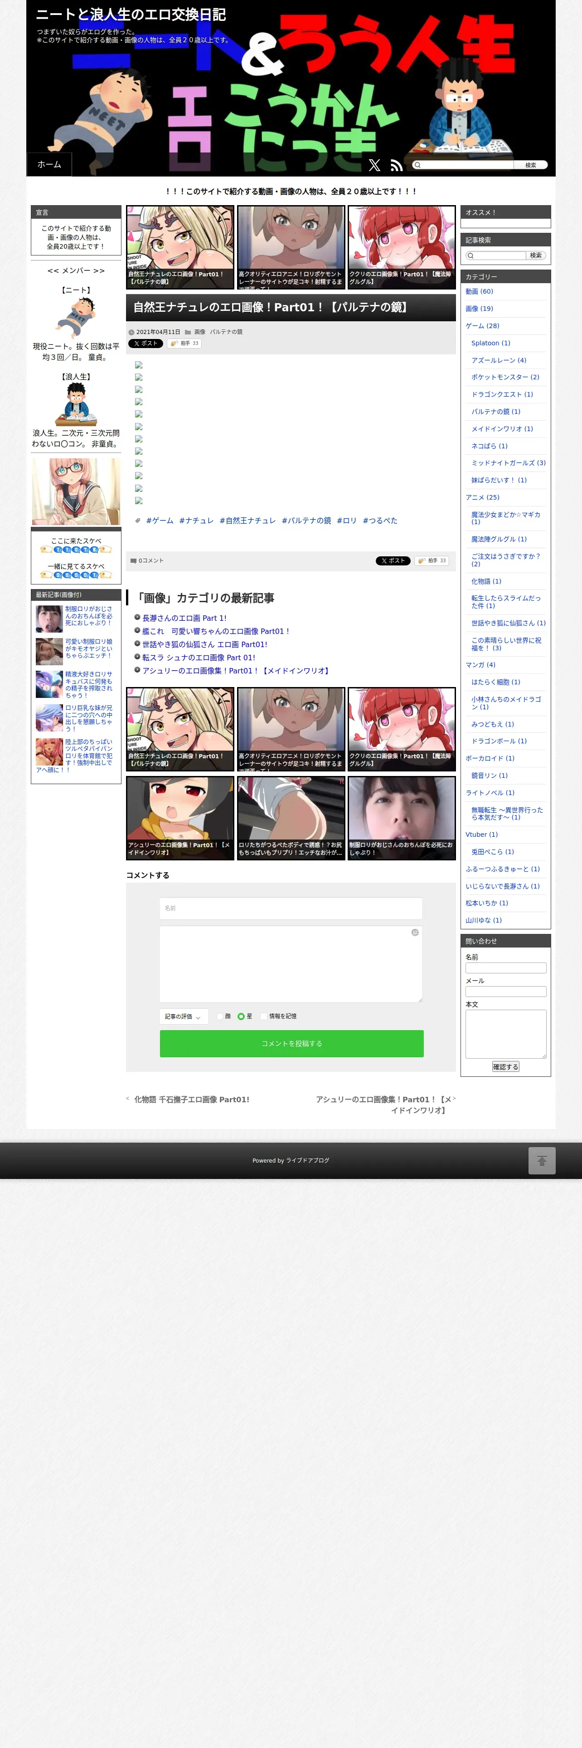Click the emoji picker icon in comment box
The height and width of the screenshot is (1748, 582).
415,933
